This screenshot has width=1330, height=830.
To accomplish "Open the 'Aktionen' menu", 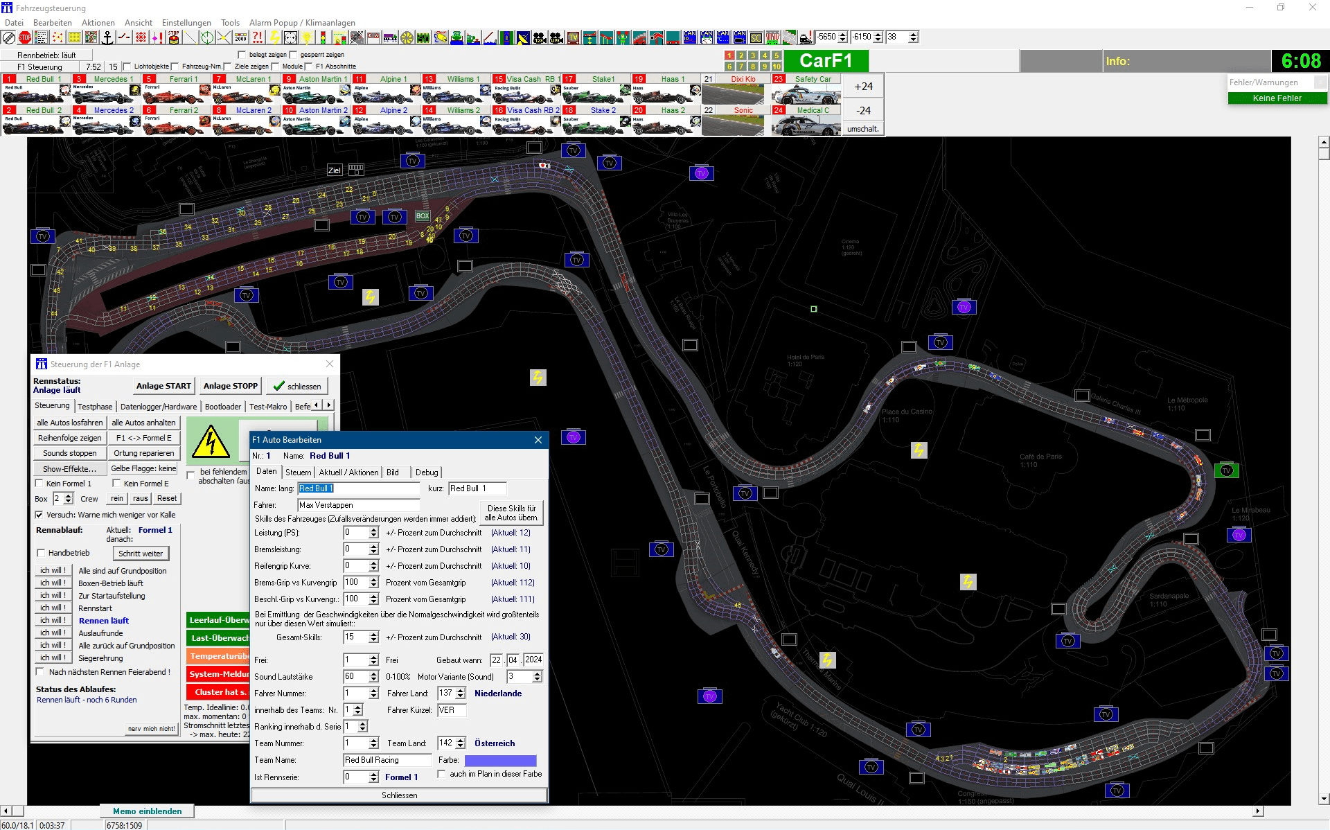I will [98, 23].
